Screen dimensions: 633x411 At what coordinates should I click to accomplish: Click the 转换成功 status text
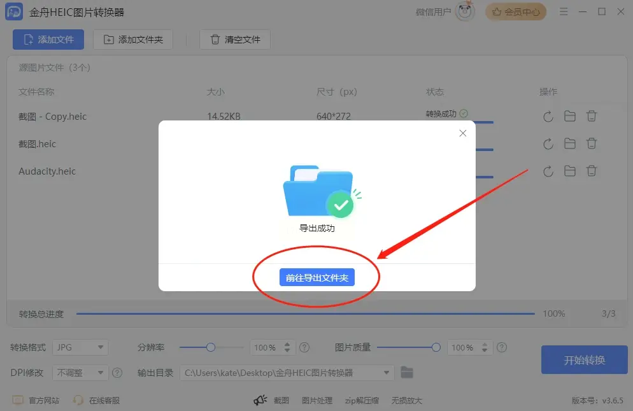441,113
